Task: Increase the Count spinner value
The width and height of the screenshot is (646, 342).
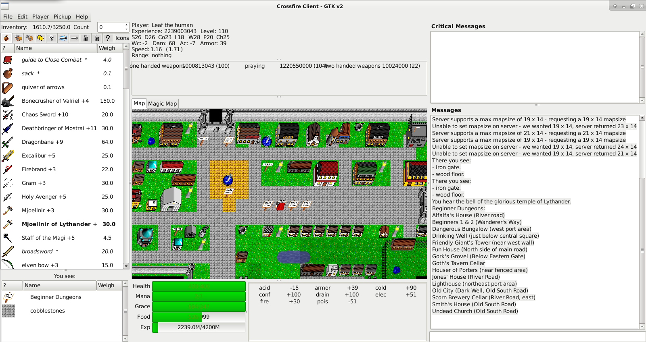Action: pos(126,25)
